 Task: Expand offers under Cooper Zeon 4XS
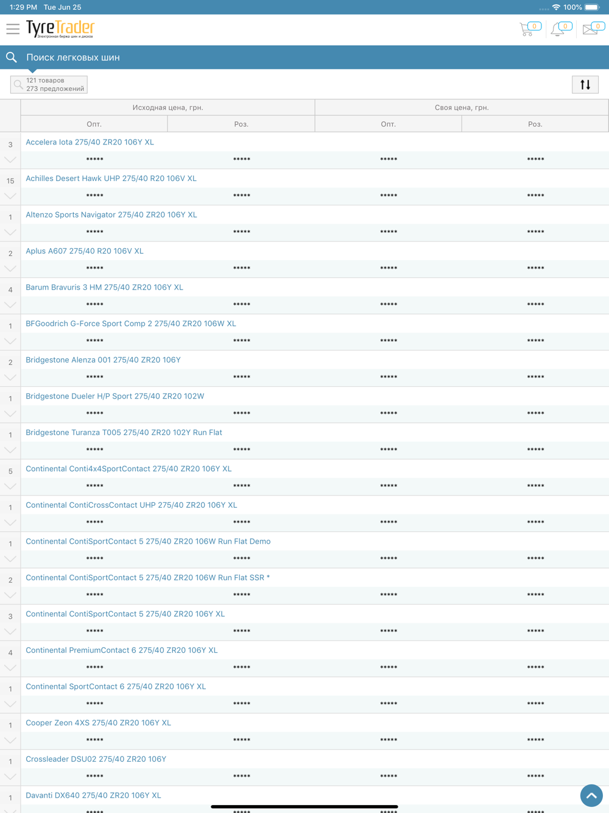(x=10, y=740)
